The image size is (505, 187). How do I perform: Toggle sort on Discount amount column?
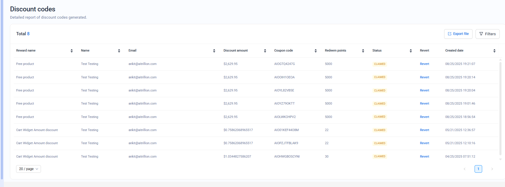pos(265,51)
